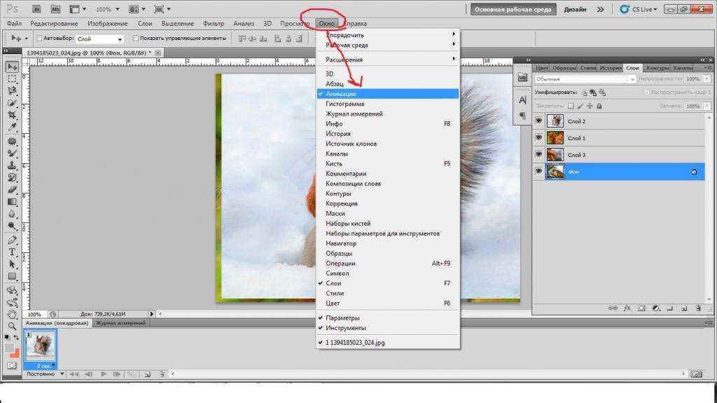Select the Crop tool
This screenshot has width=717, height=403.
(13, 115)
